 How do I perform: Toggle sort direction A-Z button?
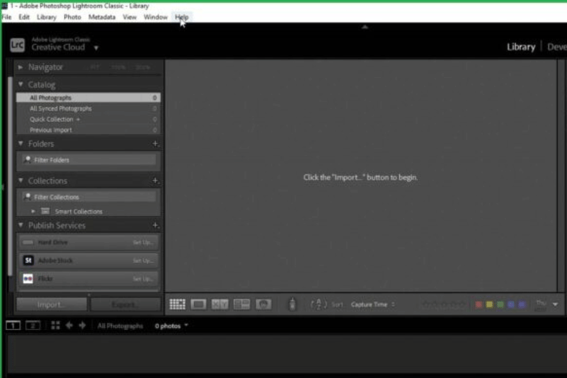(x=318, y=304)
